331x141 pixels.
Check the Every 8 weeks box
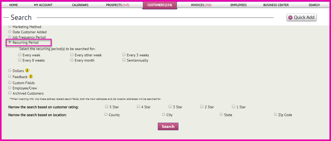20,60
